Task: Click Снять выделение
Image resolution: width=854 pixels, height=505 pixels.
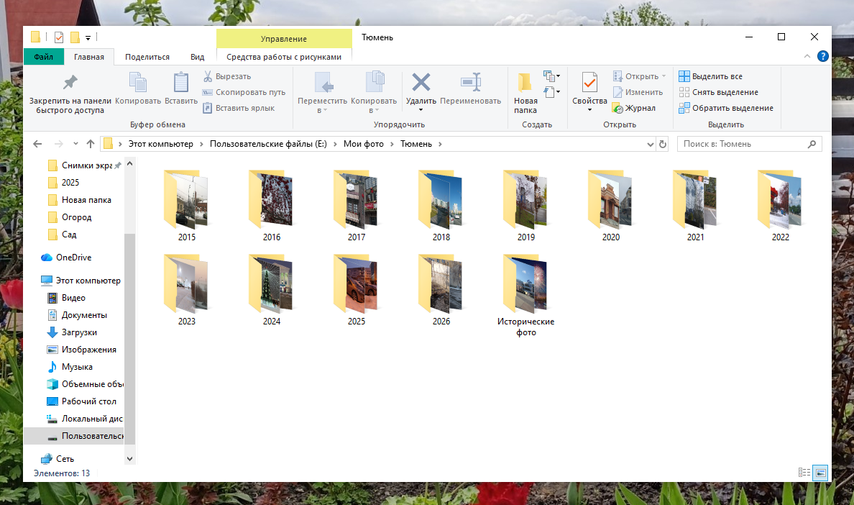Action: (719, 93)
